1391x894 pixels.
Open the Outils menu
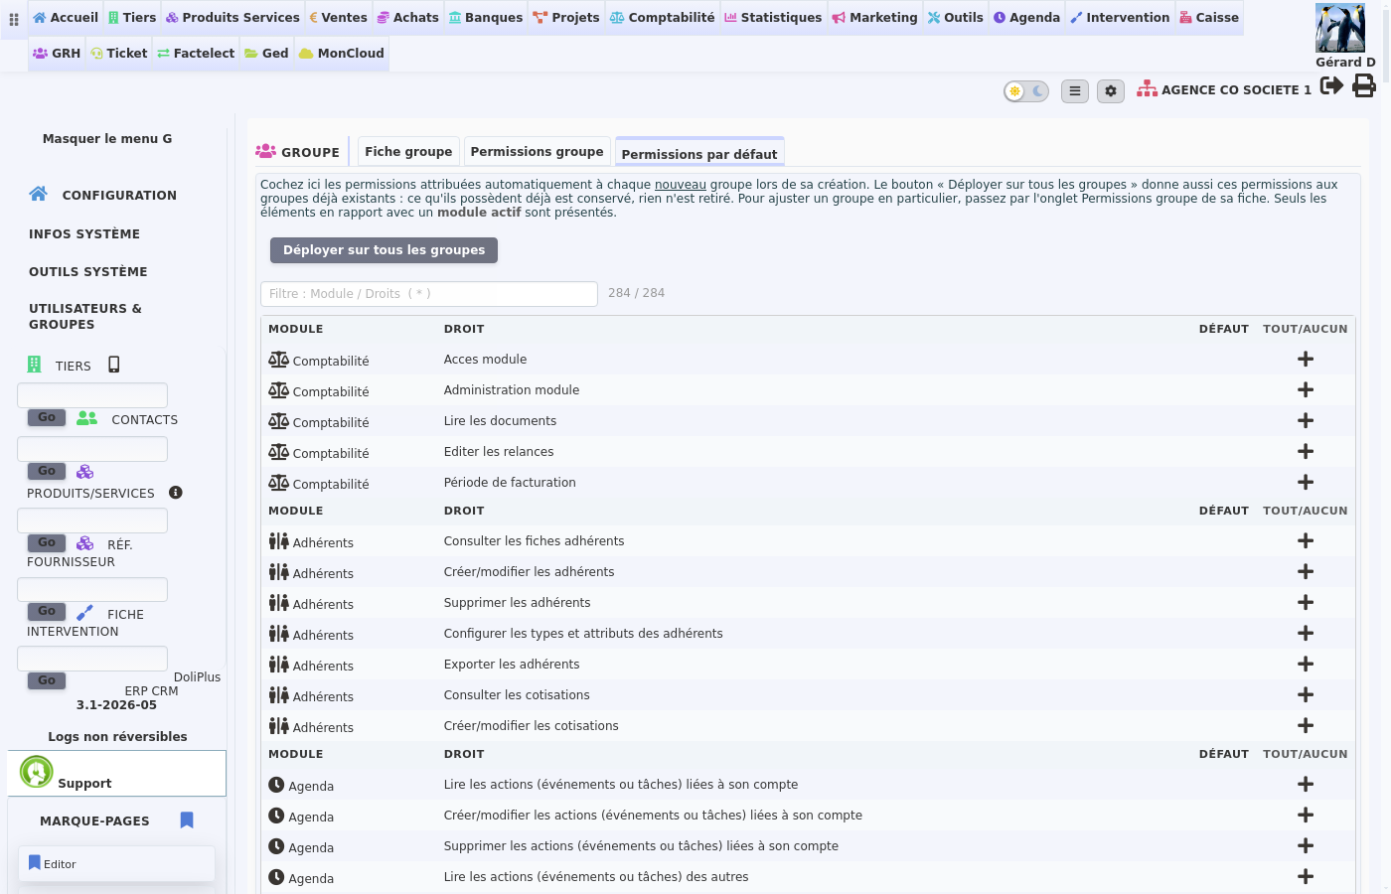pos(956,18)
